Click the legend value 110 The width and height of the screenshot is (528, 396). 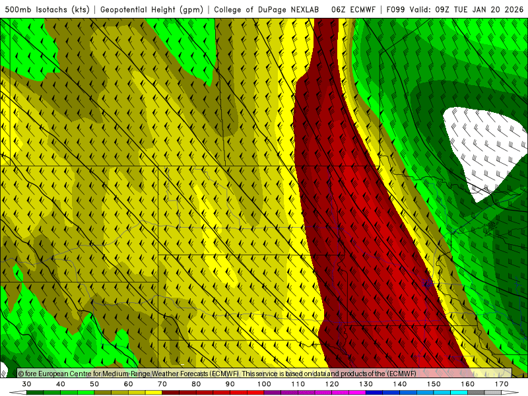tap(298, 384)
